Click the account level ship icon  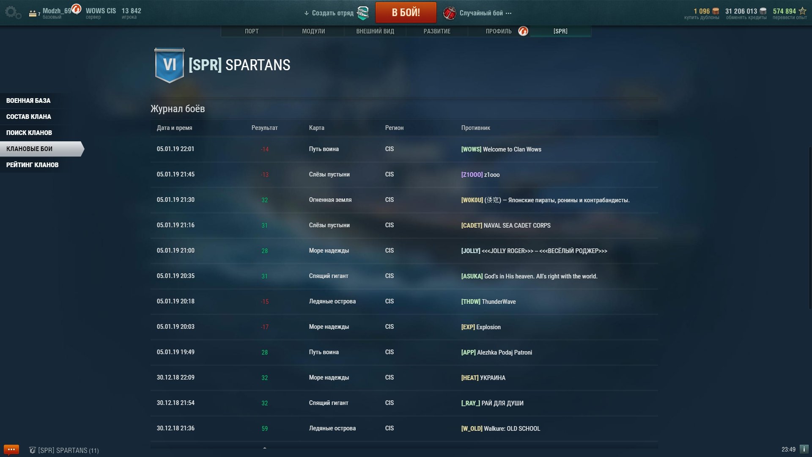33,14
